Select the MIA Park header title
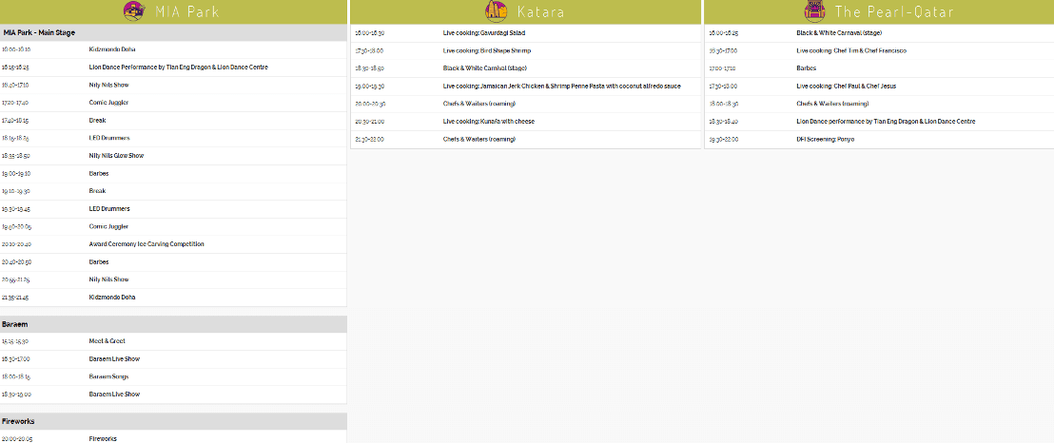This screenshot has height=443, width=1054. [x=188, y=12]
